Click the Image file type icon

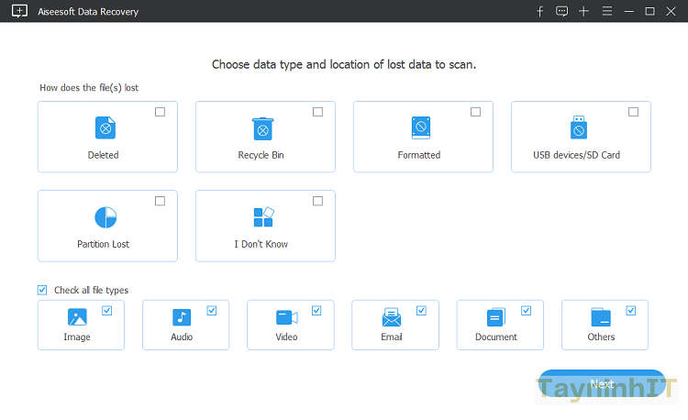[x=77, y=317]
